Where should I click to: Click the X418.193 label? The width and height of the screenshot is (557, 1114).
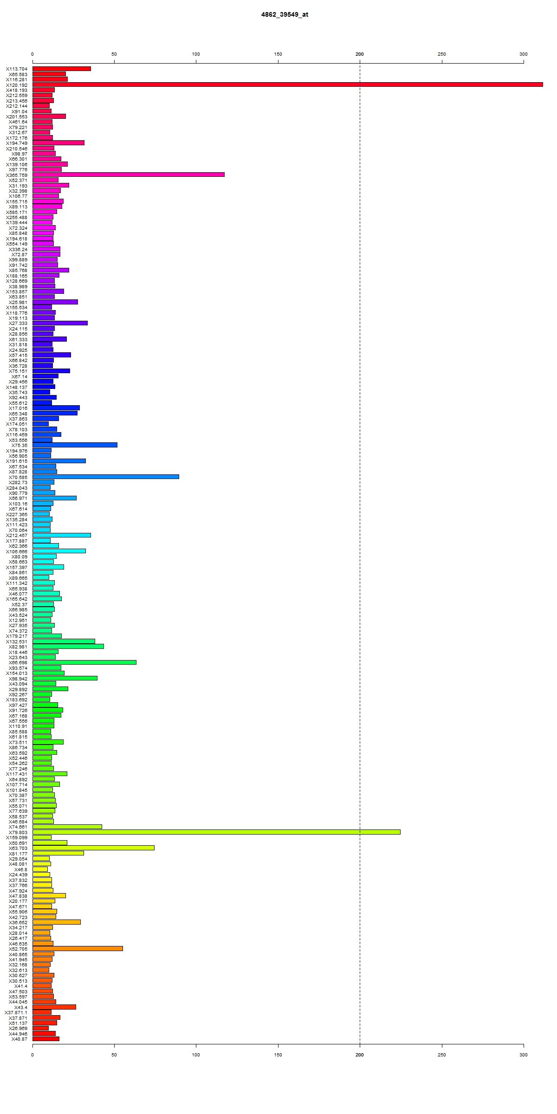17,90
